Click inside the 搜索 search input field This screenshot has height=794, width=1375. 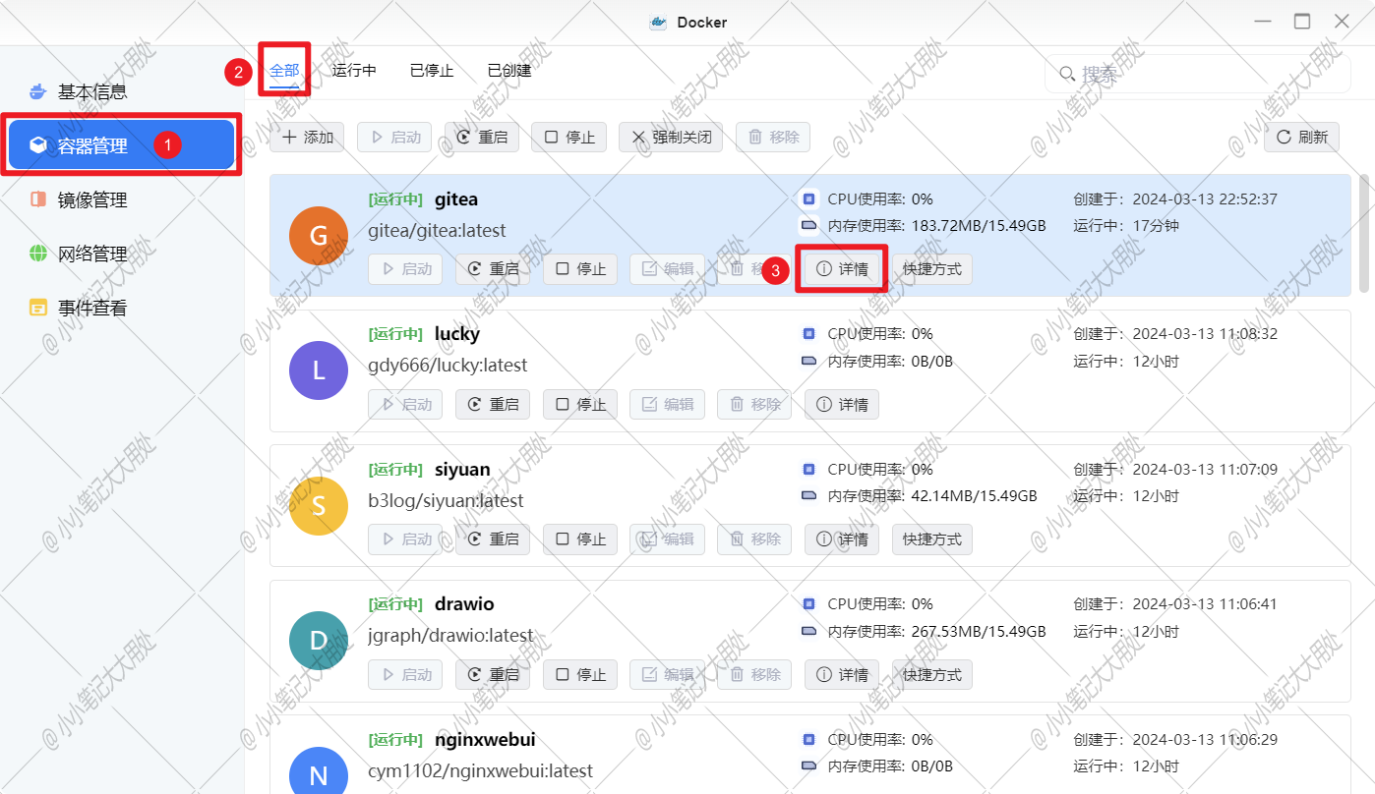pos(1180,73)
